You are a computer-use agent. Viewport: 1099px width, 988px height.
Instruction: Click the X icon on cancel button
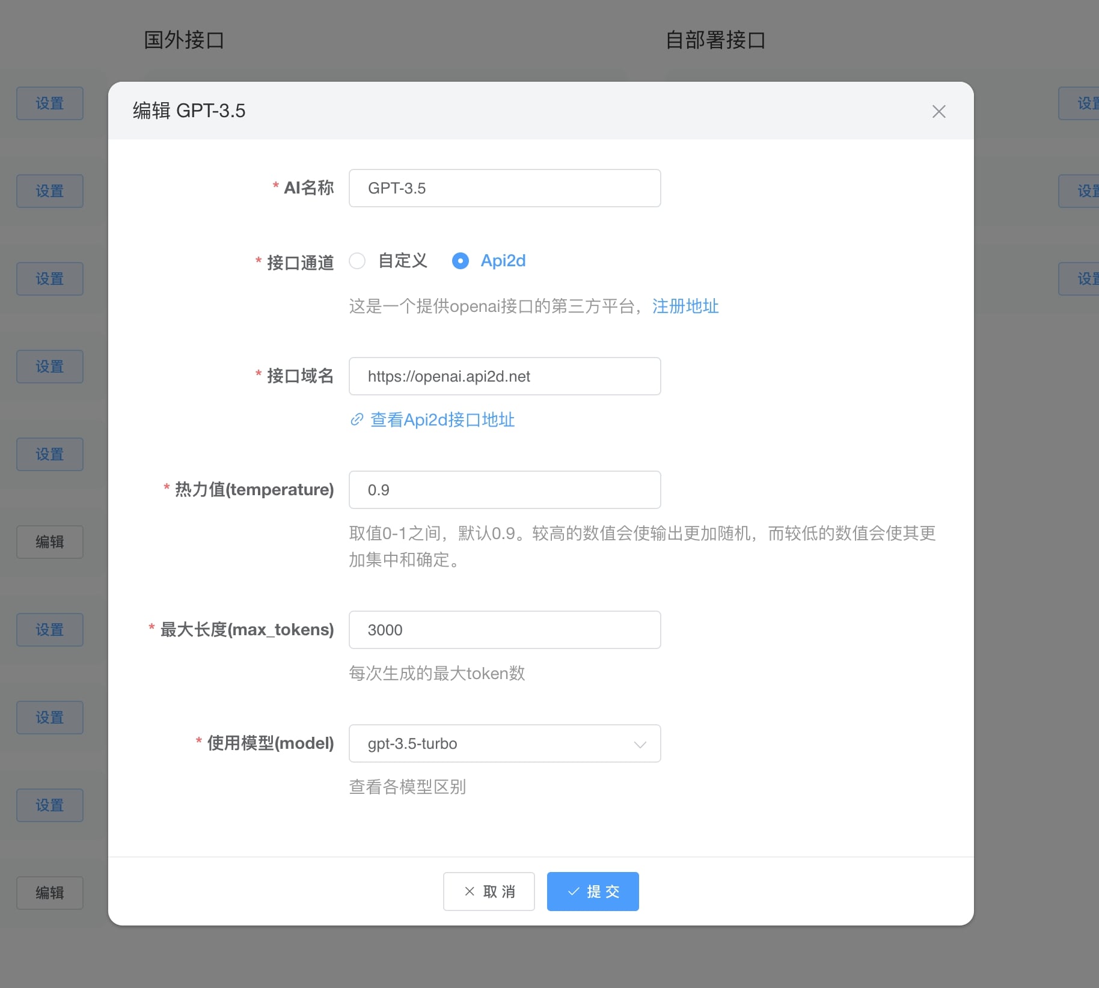click(470, 891)
